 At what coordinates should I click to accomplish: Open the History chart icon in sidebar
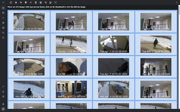pos(3,23)
